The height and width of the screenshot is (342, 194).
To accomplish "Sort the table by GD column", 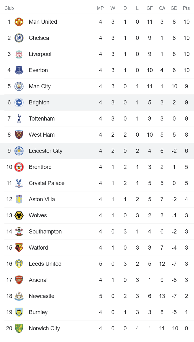I will click(174, 8).
